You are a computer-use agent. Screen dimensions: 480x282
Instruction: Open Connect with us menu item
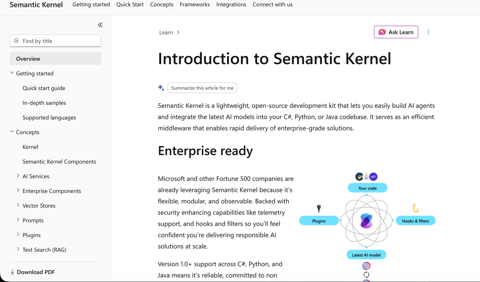pyautogui.click(x=272, y=4)
